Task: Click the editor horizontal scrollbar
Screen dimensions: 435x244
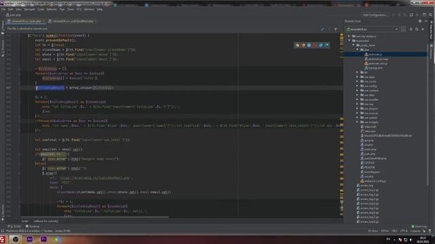Action: click(x=94, y=217)
